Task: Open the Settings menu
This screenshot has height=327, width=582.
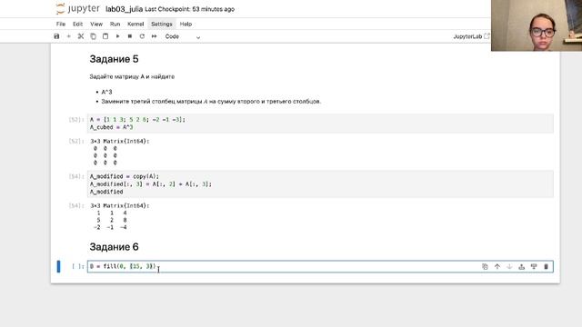Action: pos(162,25)
